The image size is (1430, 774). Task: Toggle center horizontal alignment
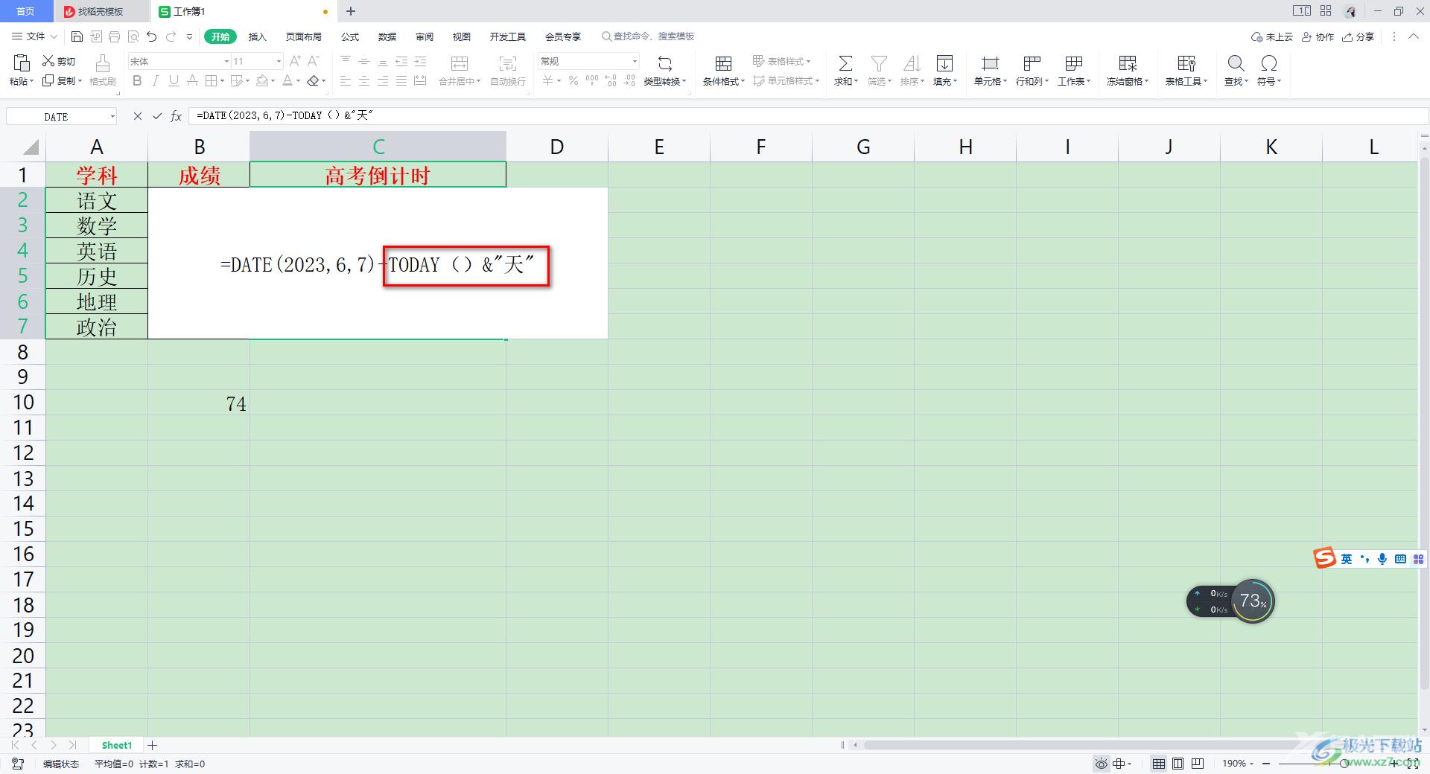(364, 80)
